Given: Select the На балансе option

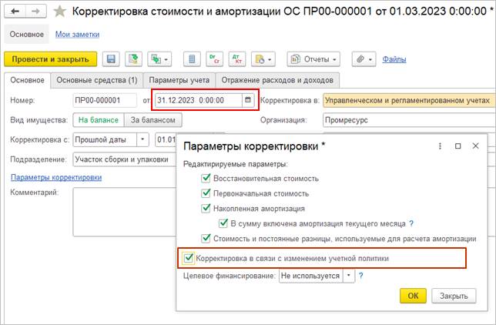Looking at the screenshot, I should coord(99,120).
